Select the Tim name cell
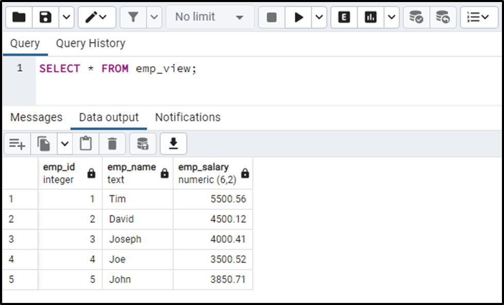The height and width of the screenshot is (305, 504). [138, 199]
